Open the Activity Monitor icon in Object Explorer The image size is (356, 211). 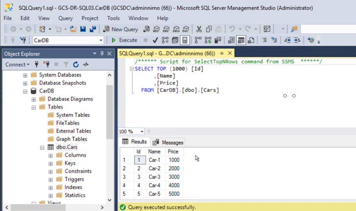(x=86, y=64)
